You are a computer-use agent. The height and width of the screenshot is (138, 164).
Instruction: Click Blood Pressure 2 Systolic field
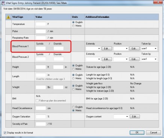pyautogui.click(x=41, y=59)
